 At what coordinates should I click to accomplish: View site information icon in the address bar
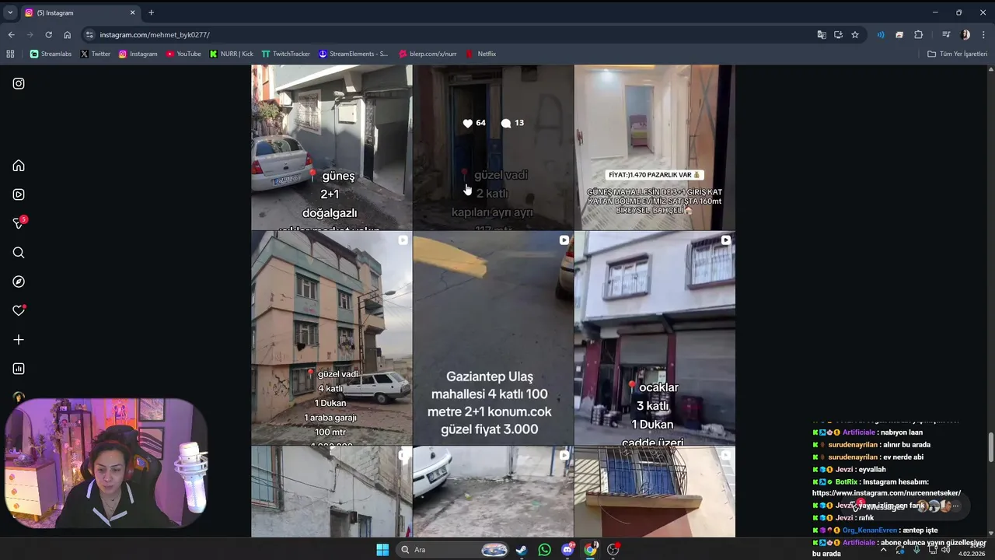(x=89, y=34)
